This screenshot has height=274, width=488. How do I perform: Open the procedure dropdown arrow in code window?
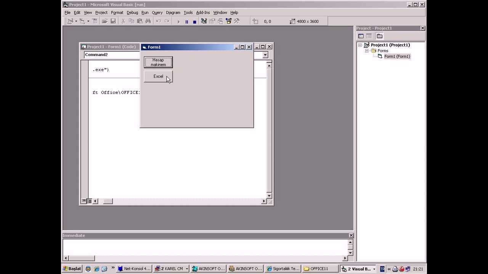click(x=265, y=55)
